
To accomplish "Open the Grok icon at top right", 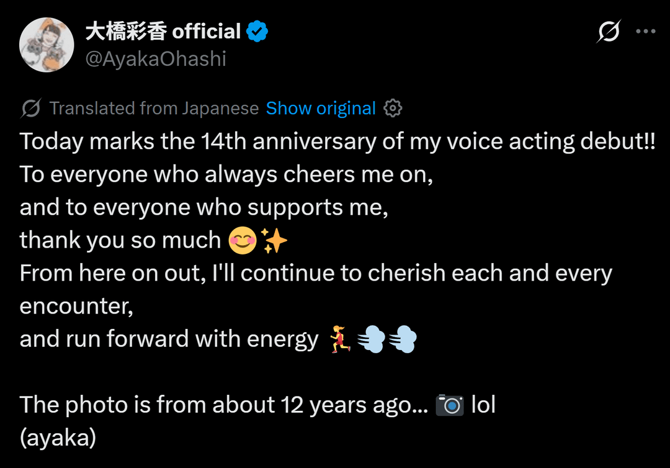I will point(609,32).
